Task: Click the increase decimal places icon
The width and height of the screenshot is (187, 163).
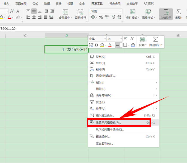Action: (x=113, y=17)
